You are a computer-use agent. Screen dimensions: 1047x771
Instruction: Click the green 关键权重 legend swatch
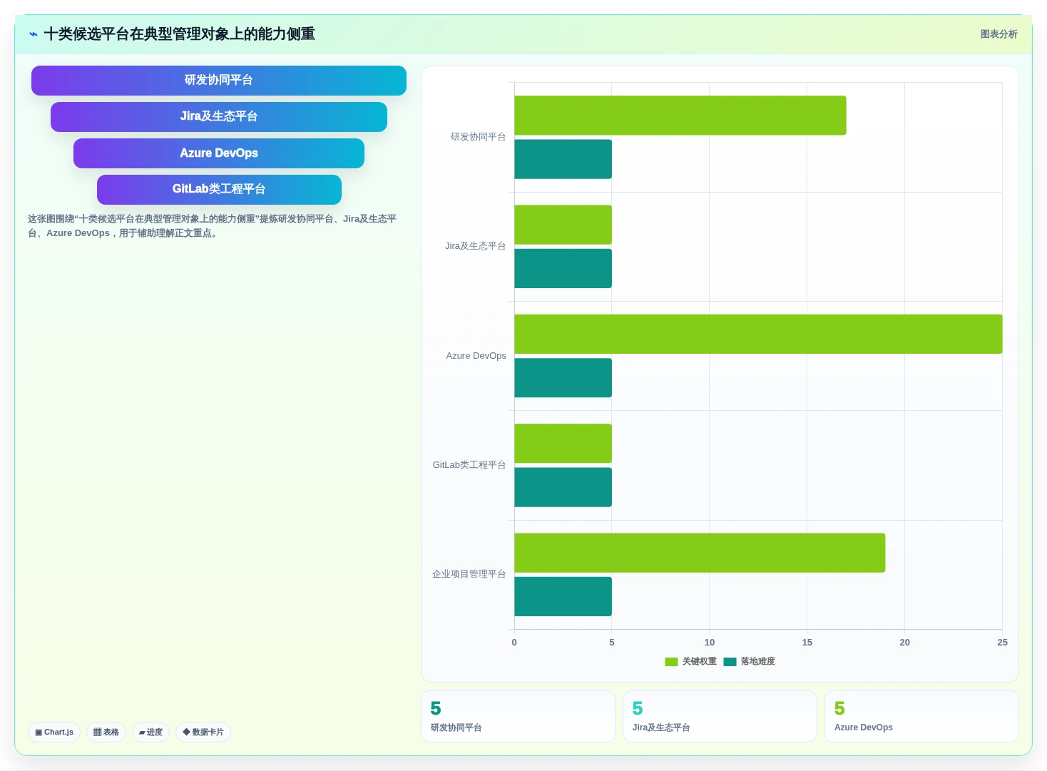(x=671, y=662)
